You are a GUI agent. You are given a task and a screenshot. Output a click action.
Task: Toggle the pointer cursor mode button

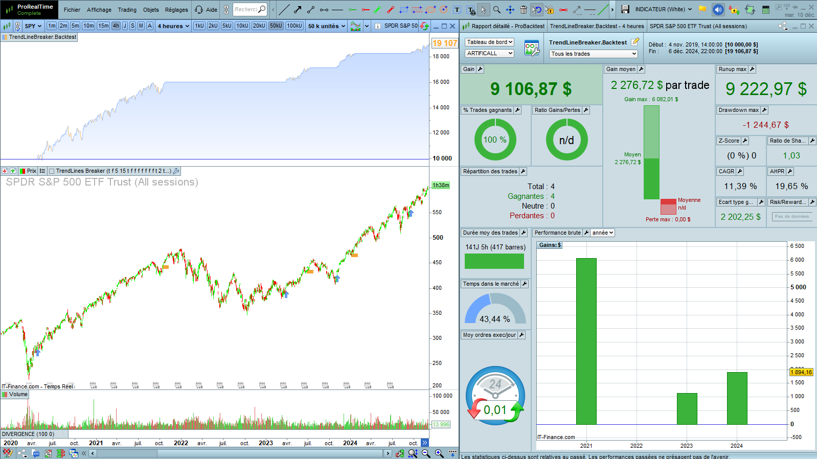click(484, 9)
